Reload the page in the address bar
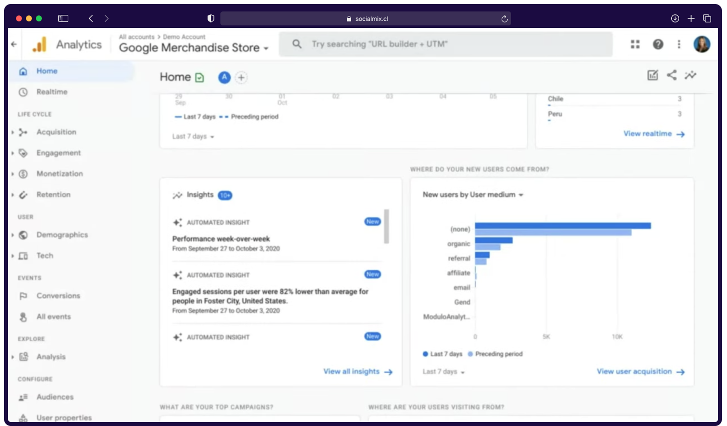Screen dimensions: 727x426 tap(504, 19)
